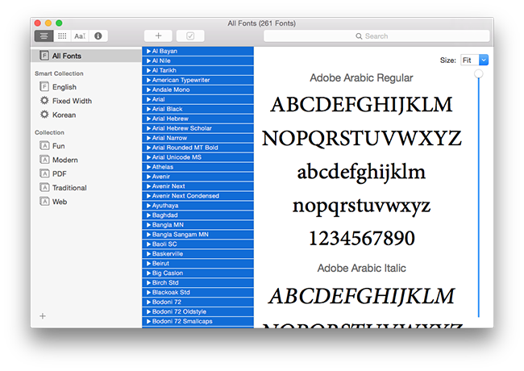Viewport: 524px width, 371px height.
Task: Expand the American Typewriter font family
Action: pos(149,80)
